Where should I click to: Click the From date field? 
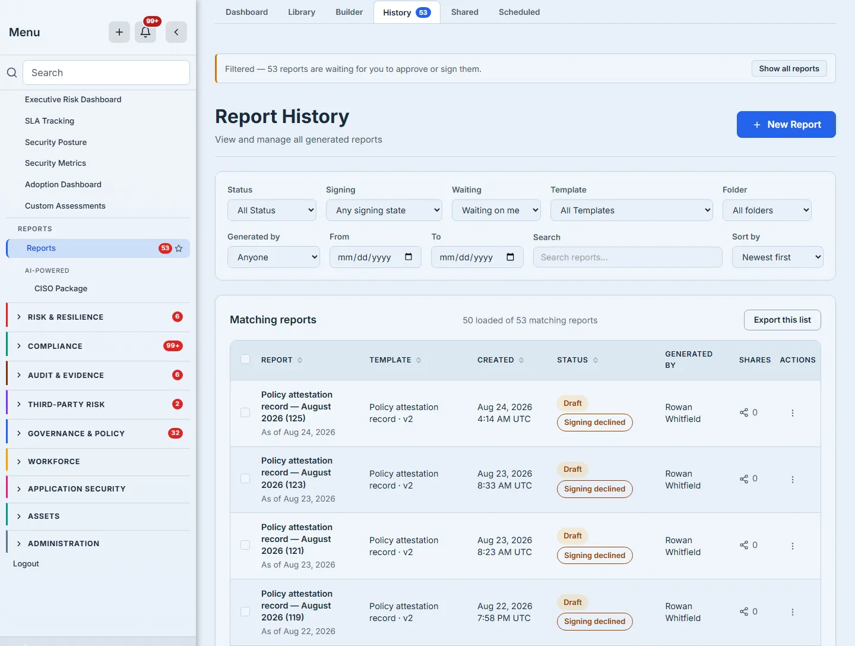(375, 257)
